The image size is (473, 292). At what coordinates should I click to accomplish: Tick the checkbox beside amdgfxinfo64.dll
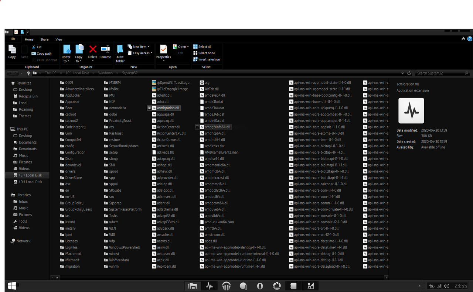198,127
